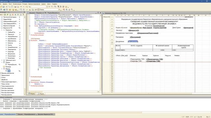Collapse the Макеты tree node

point(2,69)
